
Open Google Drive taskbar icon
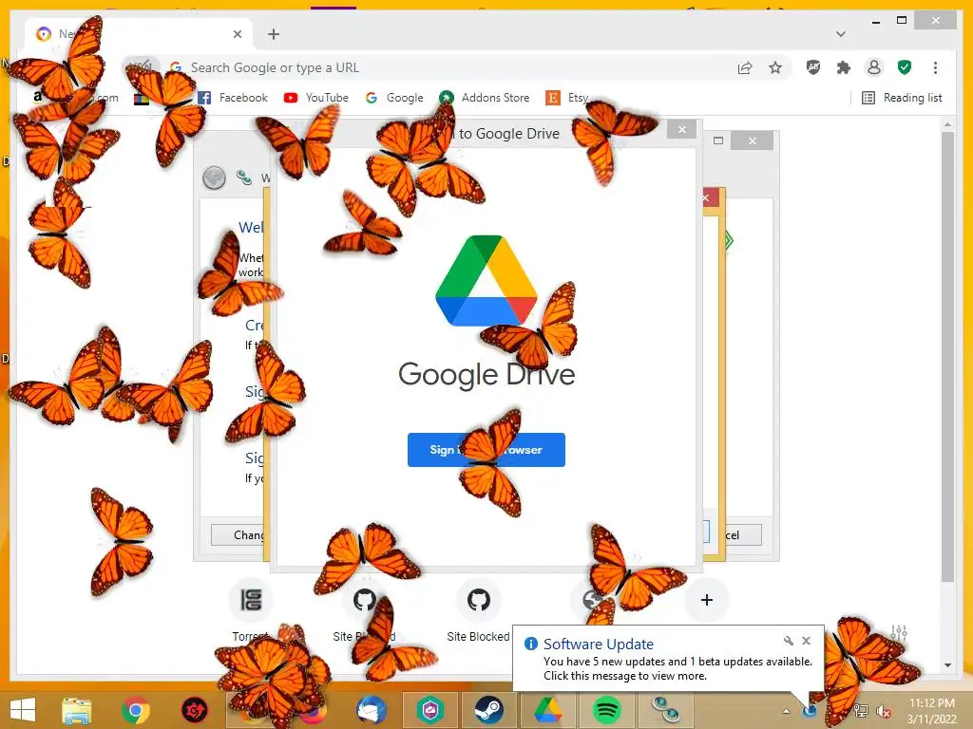tap(548, 710)
